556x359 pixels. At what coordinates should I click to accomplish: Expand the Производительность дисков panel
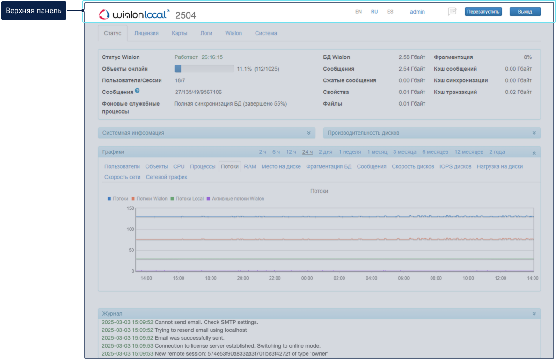click(534, 133)
